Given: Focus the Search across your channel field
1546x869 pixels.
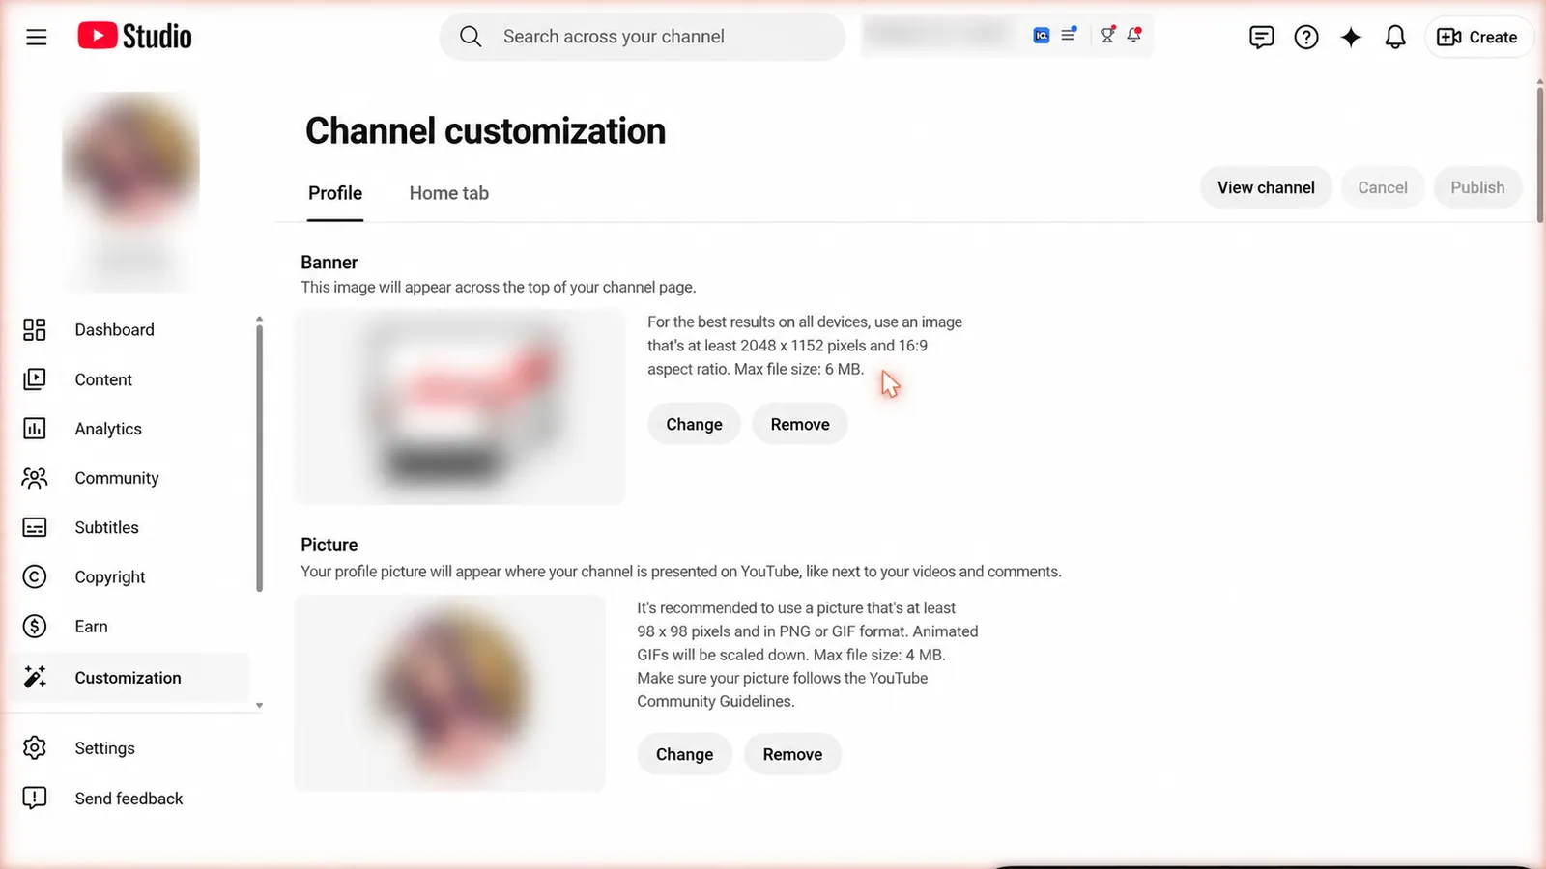Looking at the screenshot, I should 643,37.
